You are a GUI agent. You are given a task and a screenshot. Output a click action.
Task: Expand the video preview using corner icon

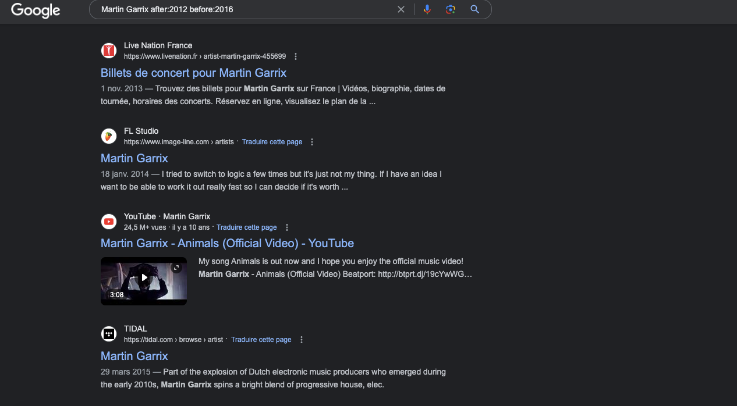click(177, 268)
